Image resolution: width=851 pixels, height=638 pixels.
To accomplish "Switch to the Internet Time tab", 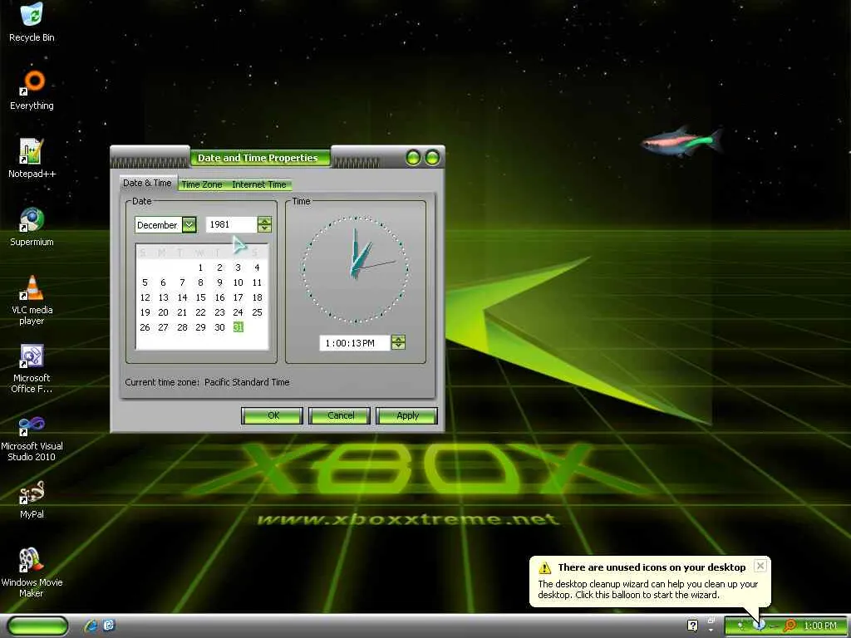I will click(x=259, y=184).
